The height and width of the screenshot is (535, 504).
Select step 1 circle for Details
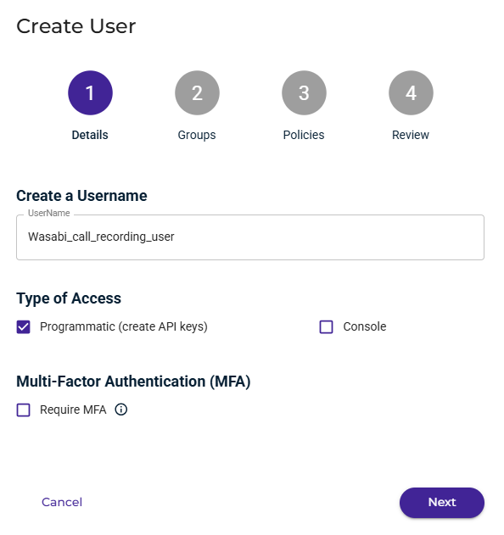click(90, 92)
